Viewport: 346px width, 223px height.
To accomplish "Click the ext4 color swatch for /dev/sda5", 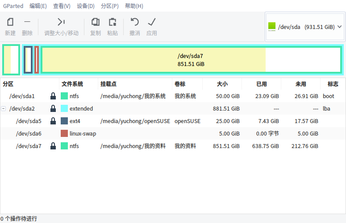I will click(64, 121).
